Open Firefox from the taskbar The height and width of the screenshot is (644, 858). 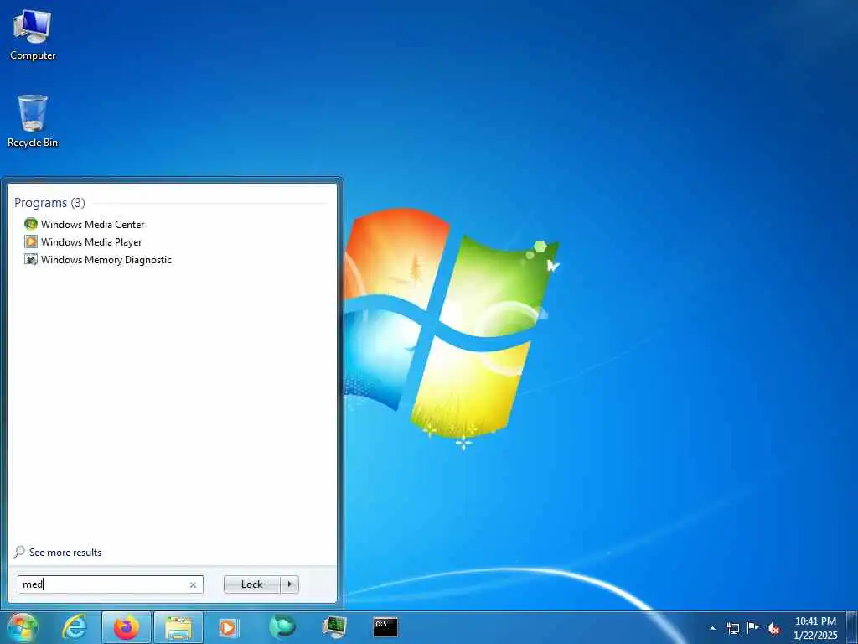point(127,627)
